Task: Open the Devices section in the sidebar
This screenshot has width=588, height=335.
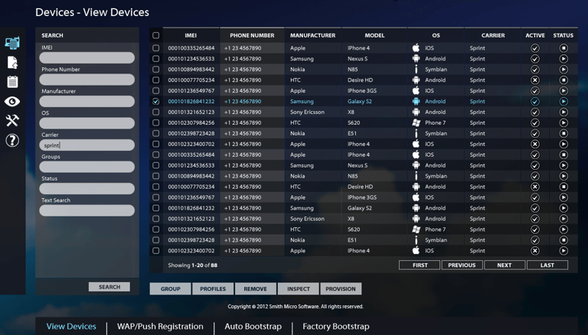Action: pyautogui.click(x=12, y=43)
